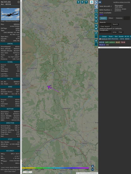Toggle the P persistence button
The height and width of the screenshot is (174, 131).
coord(96,33)
